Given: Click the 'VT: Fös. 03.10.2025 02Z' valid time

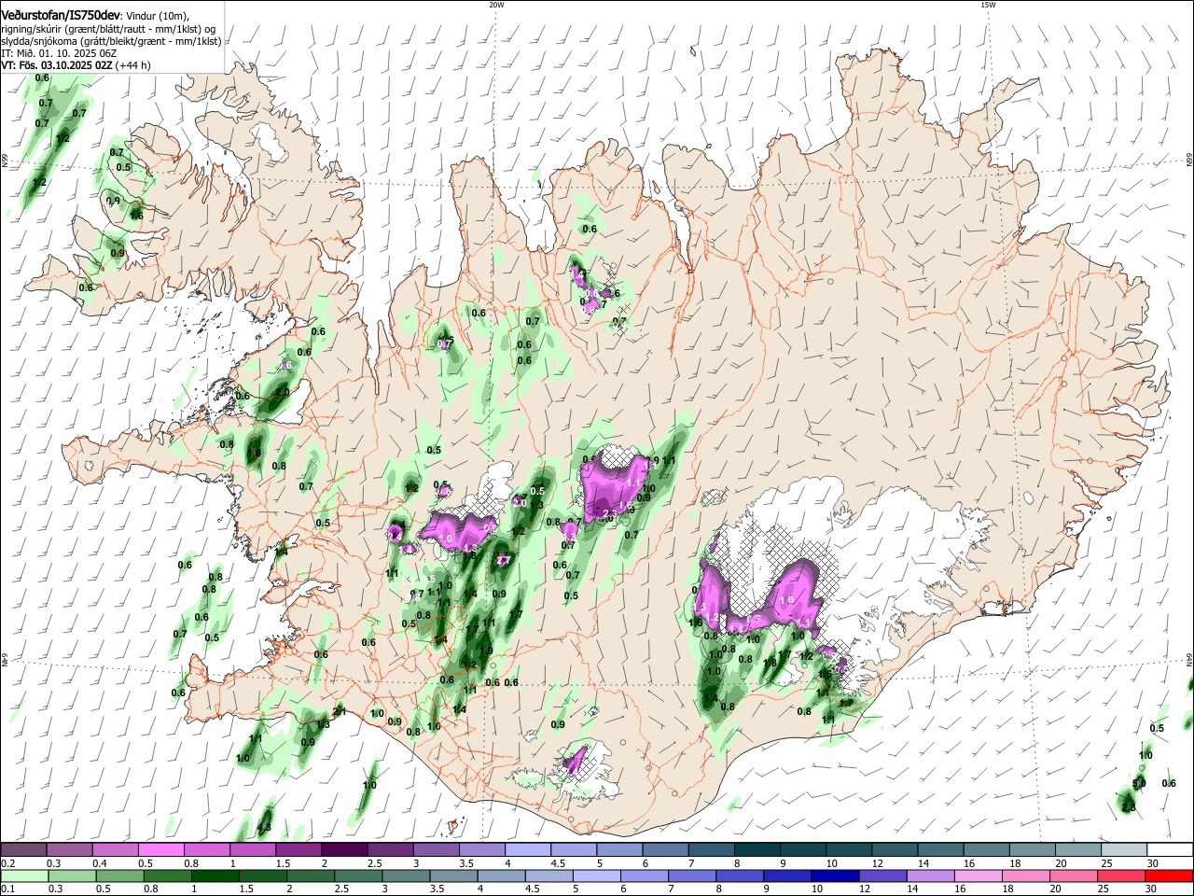Looking at the screenshot, I should [57, 65].
